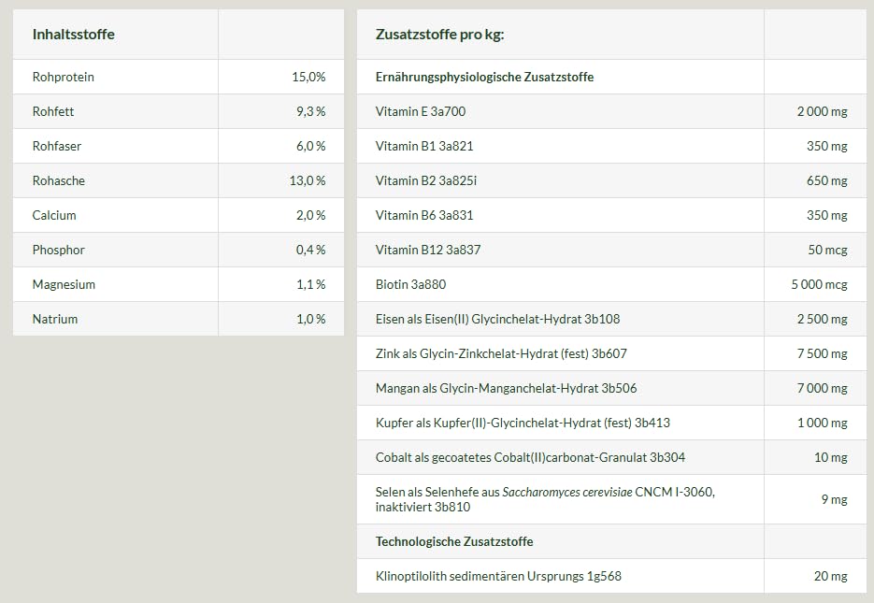This screenshot has width=874, height=603.
Task: Click the Vitamin B2 3a825i entry
Action: coord(426,180)
